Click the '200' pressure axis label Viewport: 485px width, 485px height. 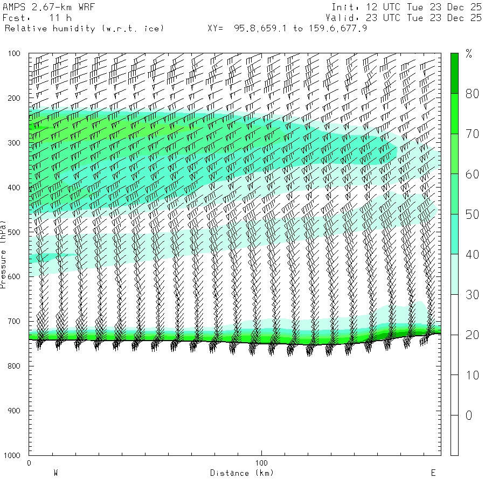pos(14,99)
